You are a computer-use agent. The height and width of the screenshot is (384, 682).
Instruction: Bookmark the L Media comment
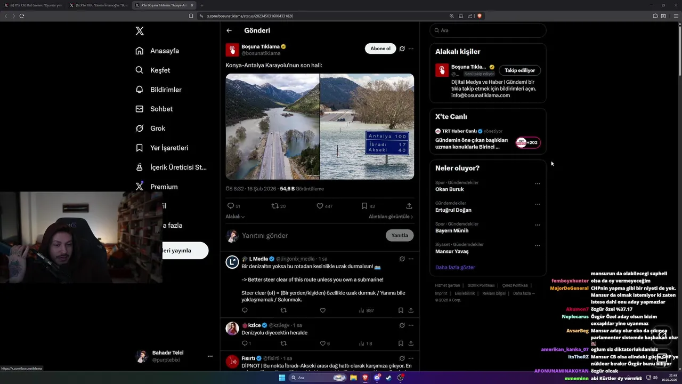coord(401,310)
